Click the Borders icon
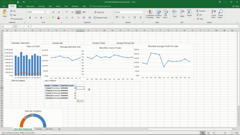 coord(47,18)
